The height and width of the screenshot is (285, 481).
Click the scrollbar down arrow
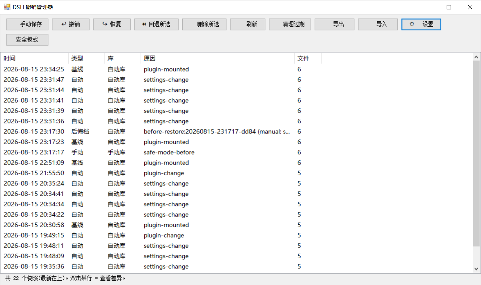coord(476,269)
